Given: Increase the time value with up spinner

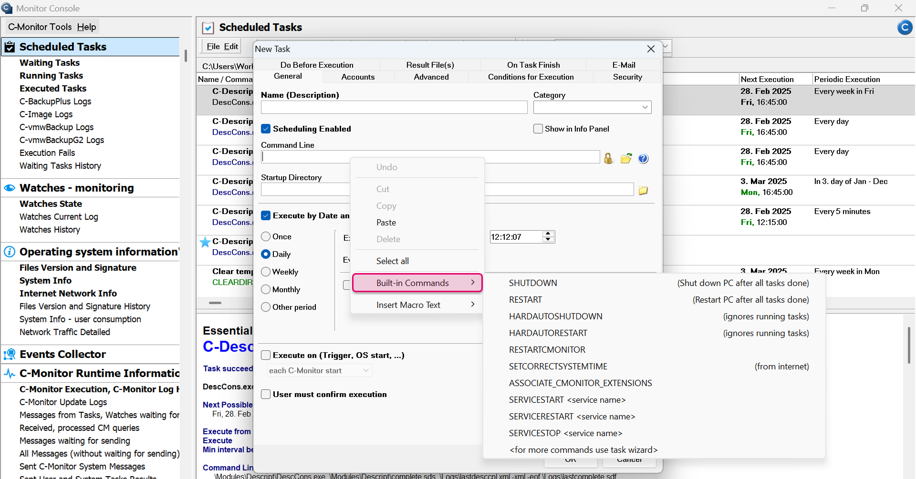Looking at the screenshot, I should (548, 234).
